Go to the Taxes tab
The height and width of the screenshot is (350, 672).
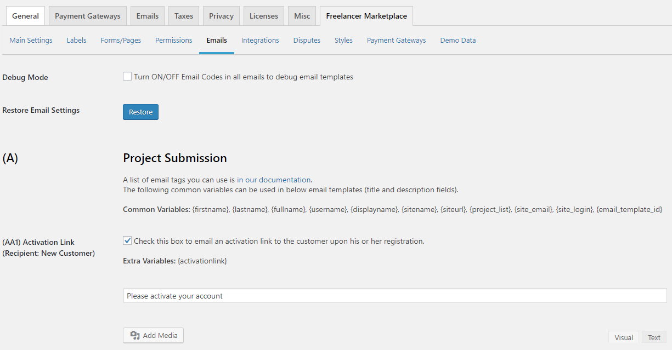click(184, 16)
